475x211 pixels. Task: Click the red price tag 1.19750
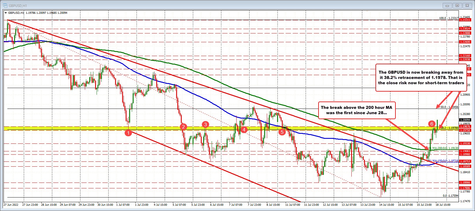click(x=465, y=130)
